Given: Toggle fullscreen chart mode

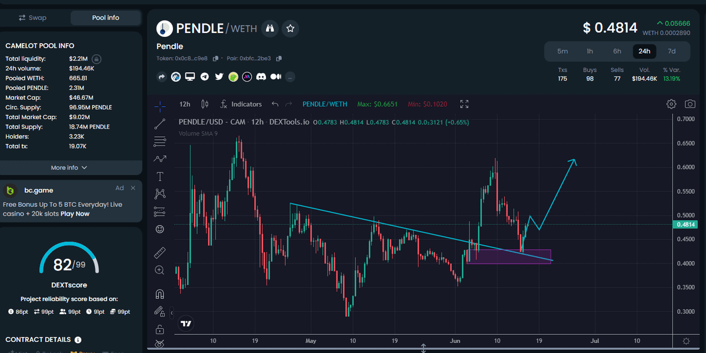Looking at the screenshot, I should pyautogui.click(x=464, y=104).
